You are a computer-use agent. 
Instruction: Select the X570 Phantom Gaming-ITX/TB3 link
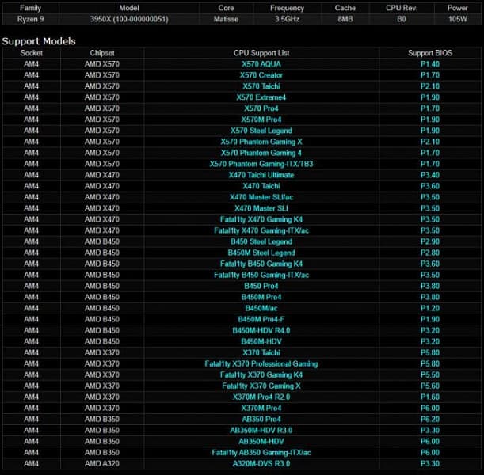[x=261, y=164]
